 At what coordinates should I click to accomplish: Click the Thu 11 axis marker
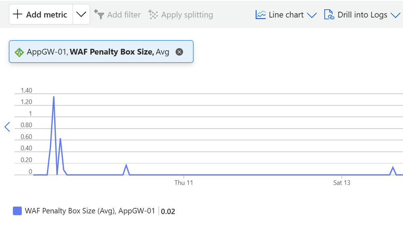(x=184, y=183)
